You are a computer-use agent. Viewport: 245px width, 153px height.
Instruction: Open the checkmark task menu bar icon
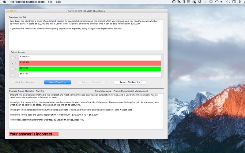pos(194,2)
